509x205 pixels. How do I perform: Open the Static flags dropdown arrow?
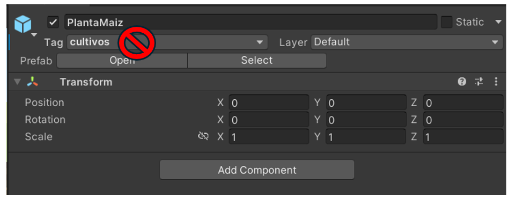[x=498, y=22]
